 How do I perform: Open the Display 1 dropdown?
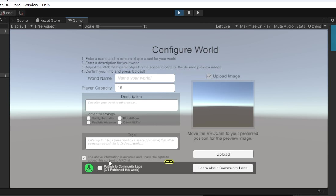click(x=22, y=26)
